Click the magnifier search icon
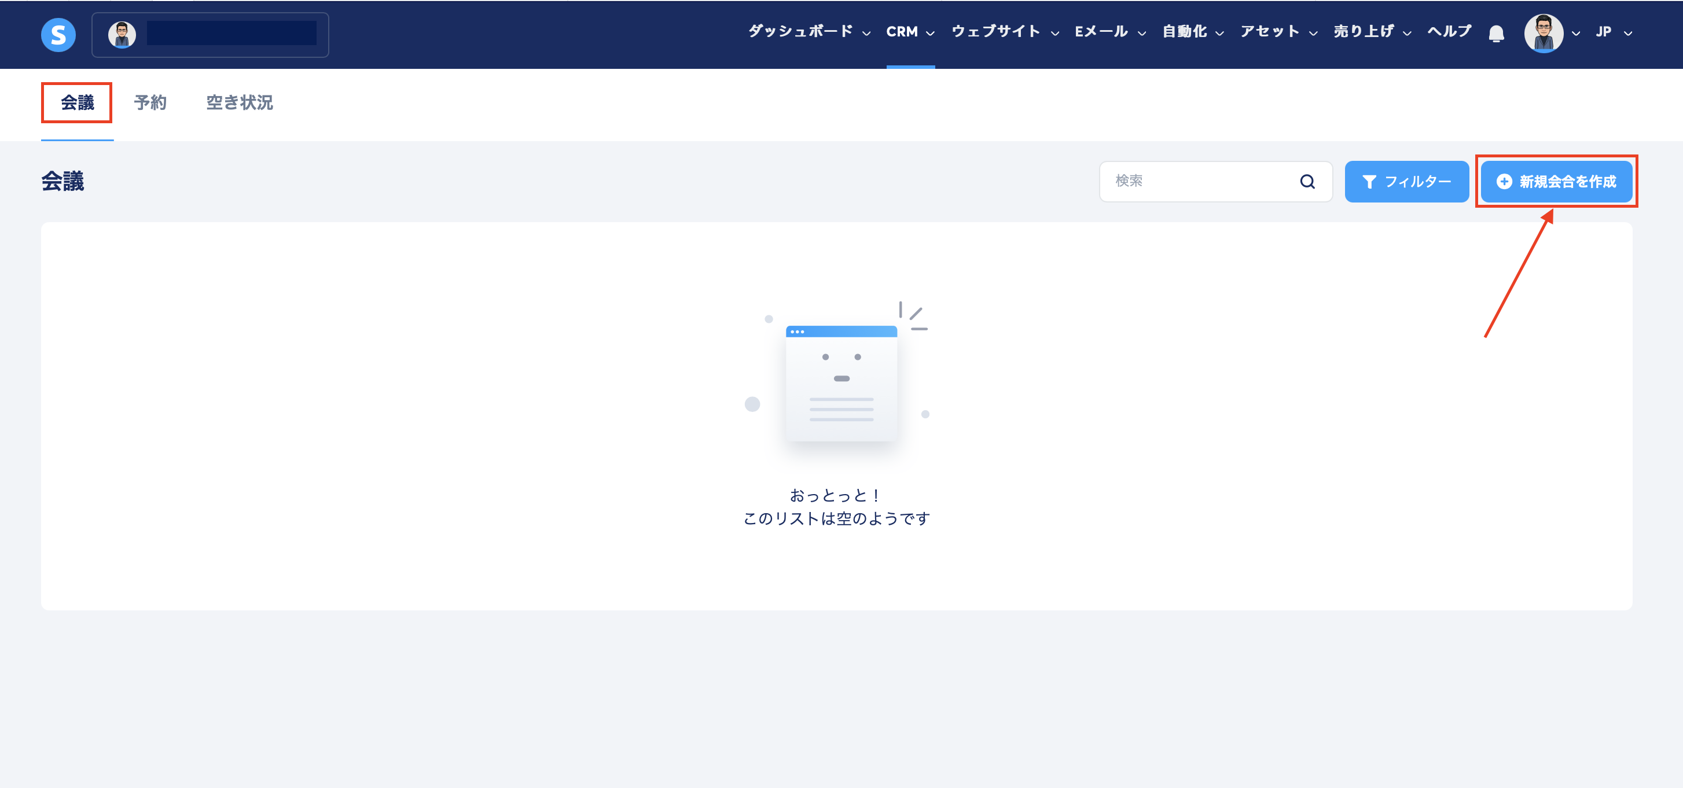Image resolution: width=1683 pixels, height=788 pixels. [x=1307, y=182]
